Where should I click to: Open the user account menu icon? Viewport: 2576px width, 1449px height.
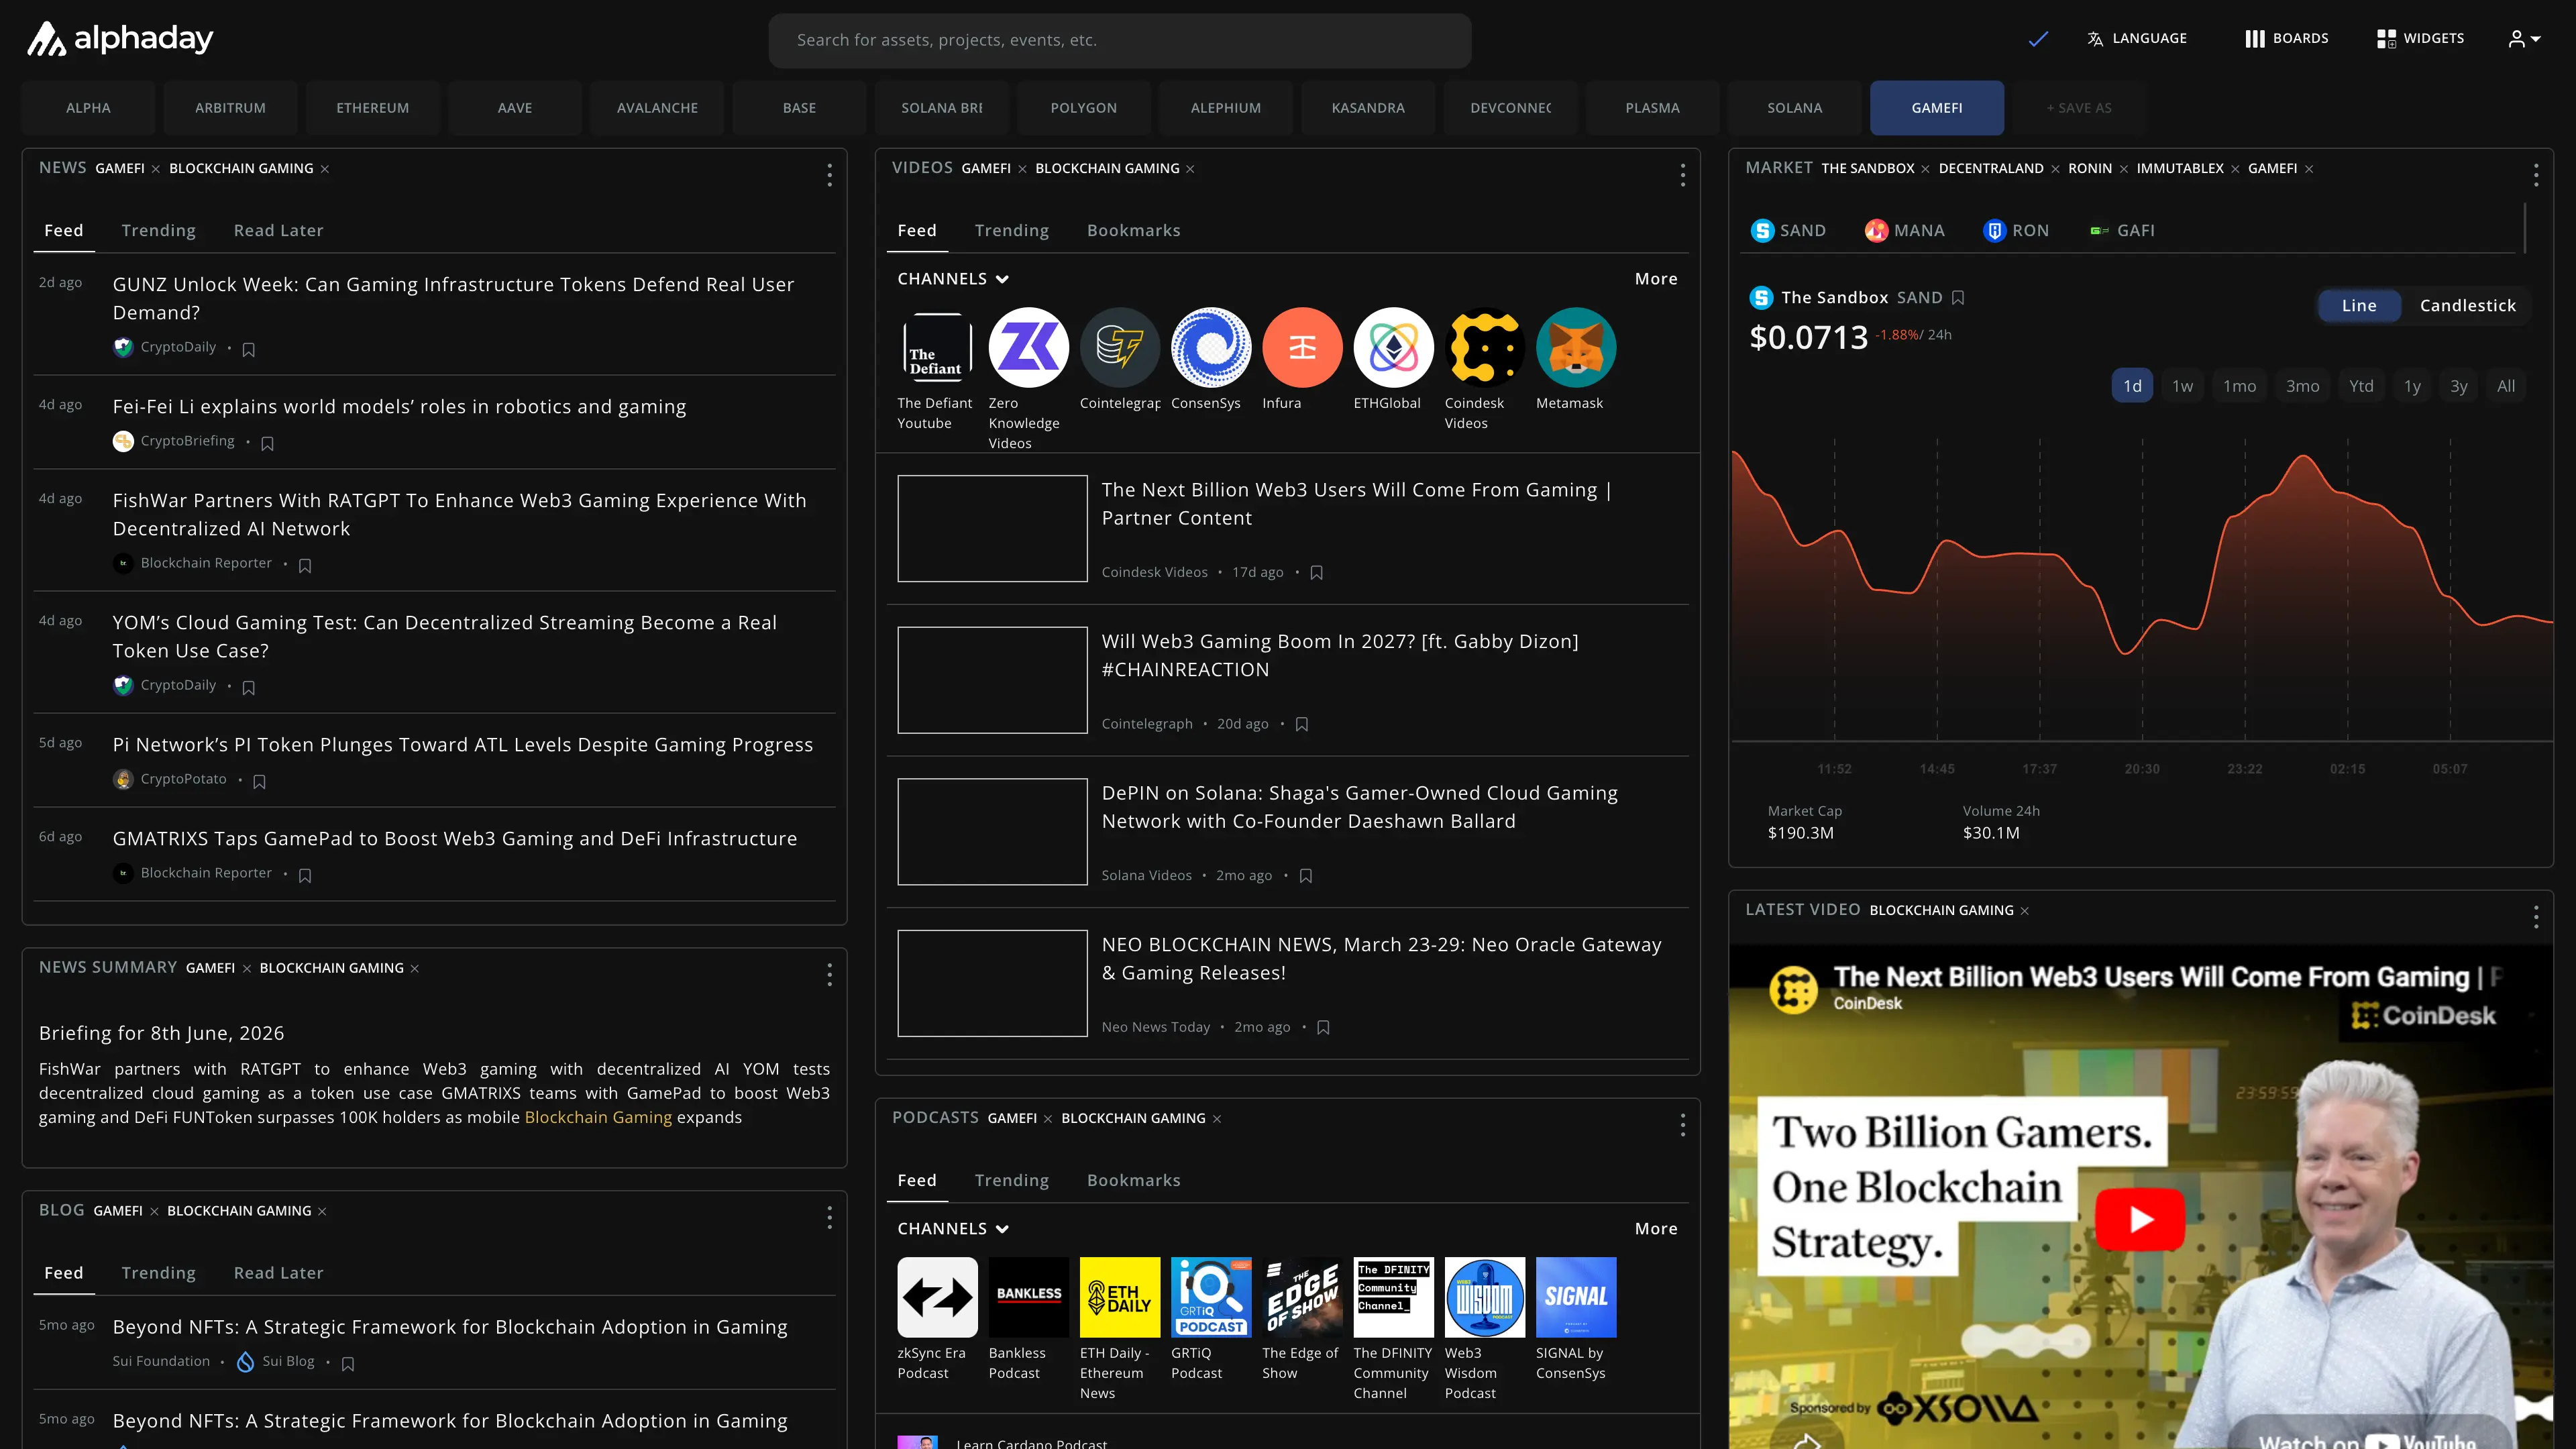[2524, 39]
